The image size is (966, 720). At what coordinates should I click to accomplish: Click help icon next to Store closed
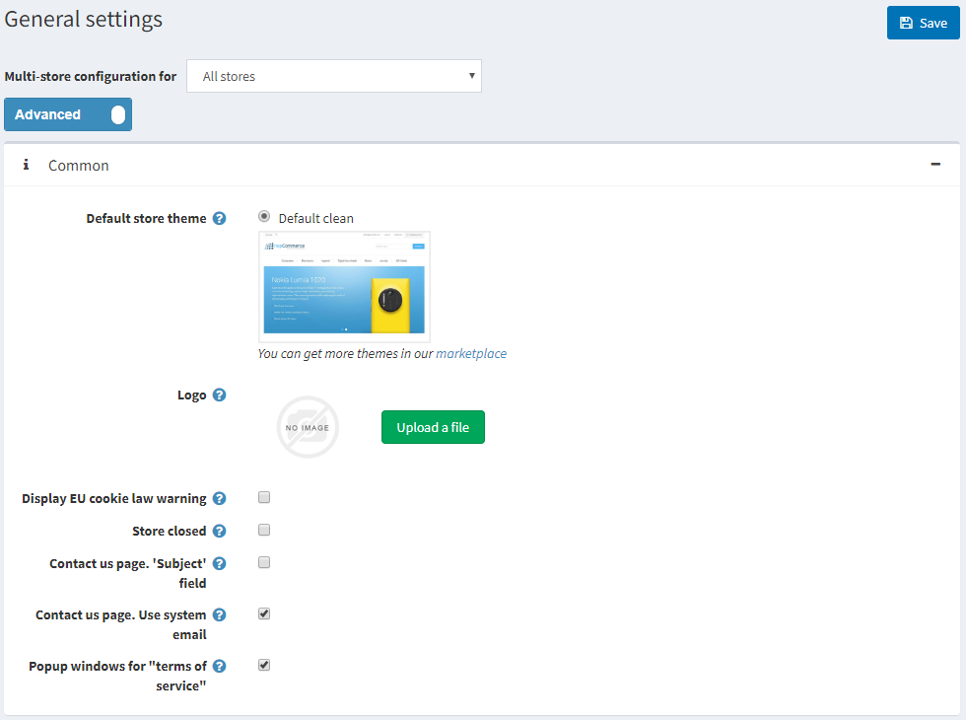(x=220, y=531)
